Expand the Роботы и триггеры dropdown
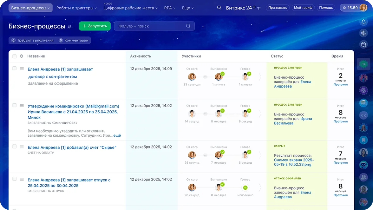 click(x=77, y=8)
